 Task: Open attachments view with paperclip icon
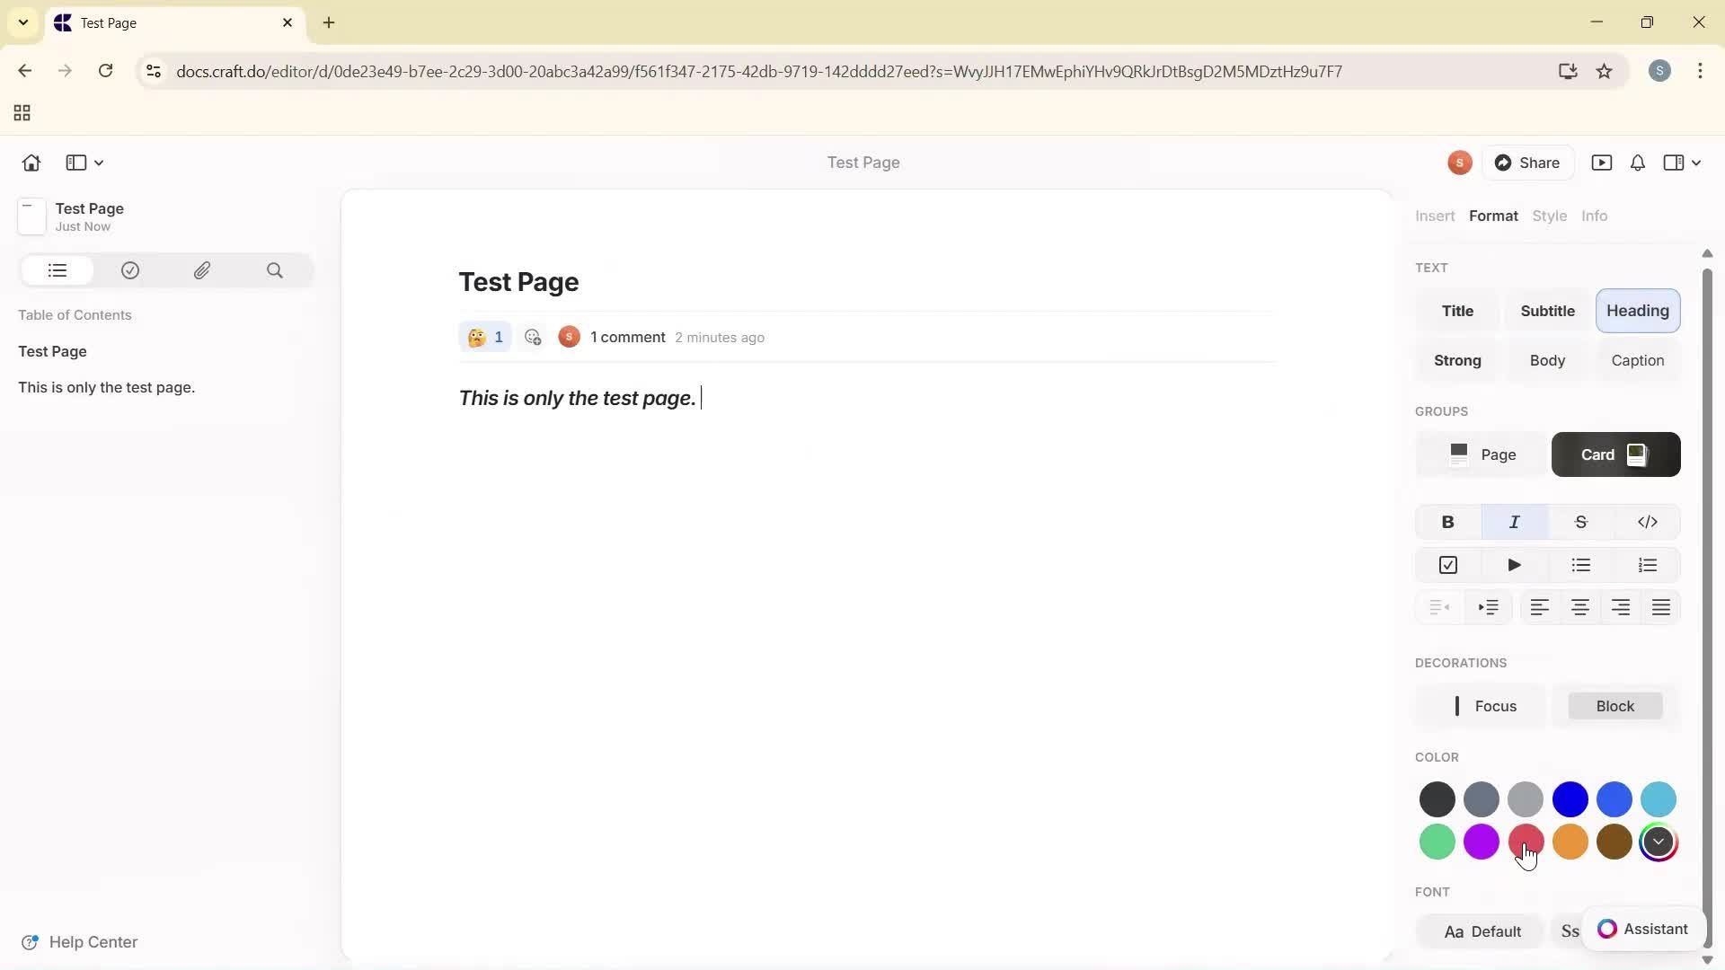tap(202, 270)
